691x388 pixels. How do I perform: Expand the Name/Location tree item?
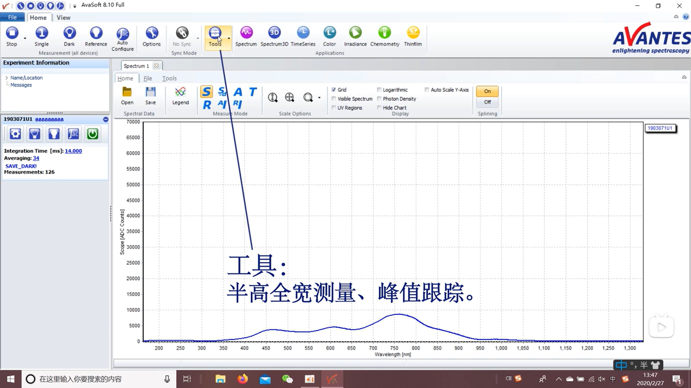6,78
